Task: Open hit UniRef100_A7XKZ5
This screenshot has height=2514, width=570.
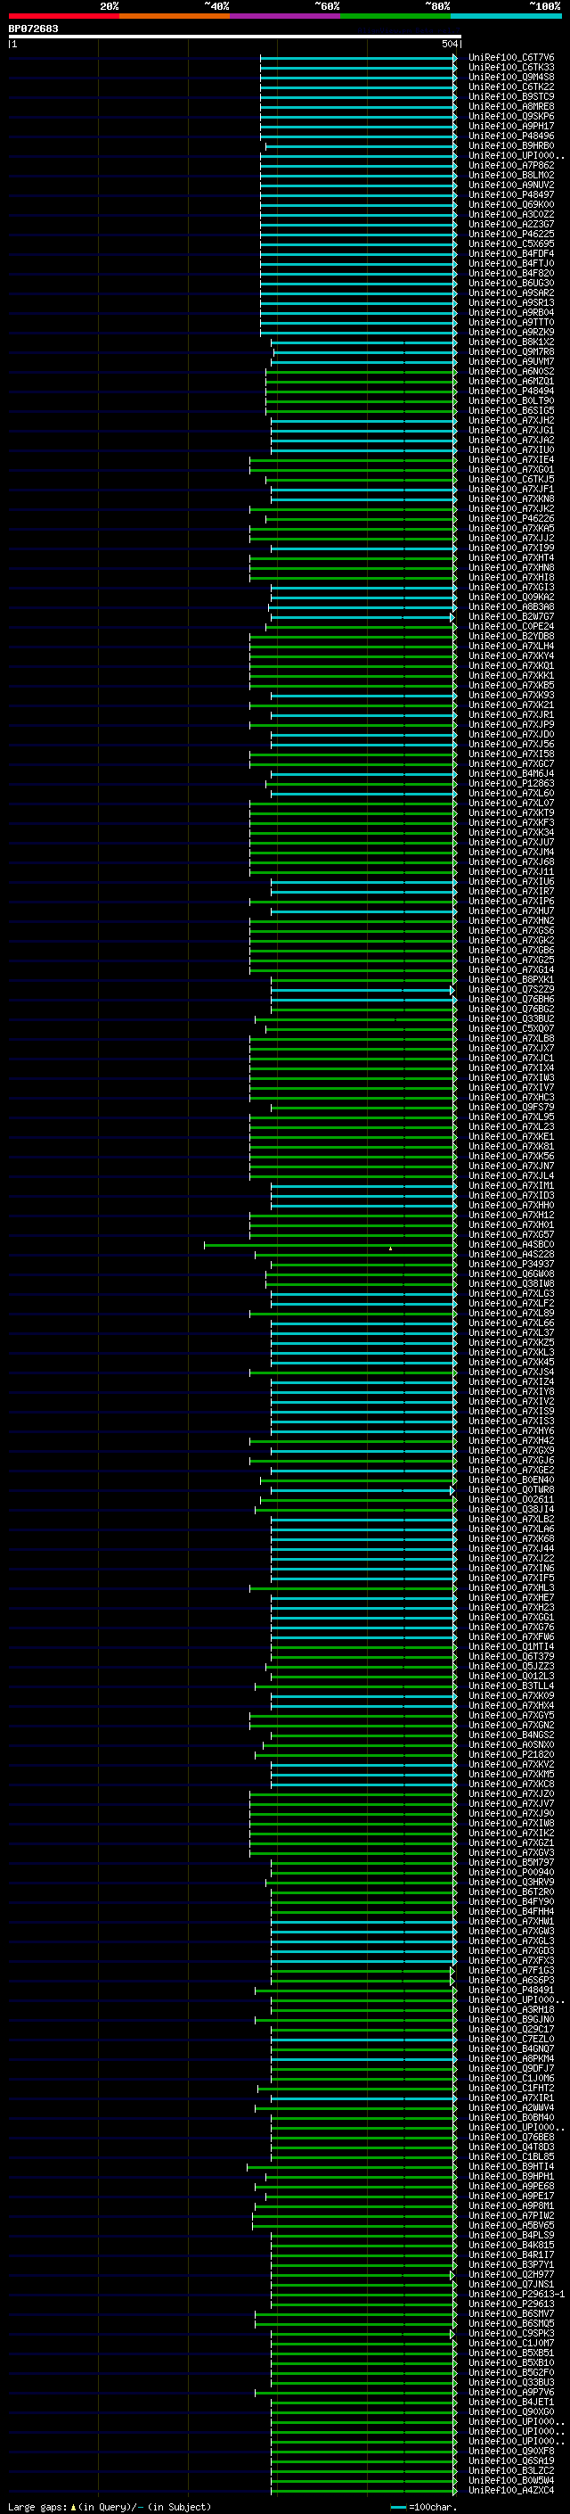Action: [510, 1342]
